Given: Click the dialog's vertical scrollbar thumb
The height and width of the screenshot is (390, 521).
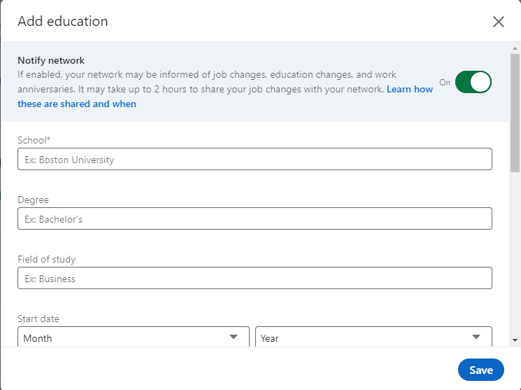Looking at the screenshot, I should pos(515,113).
